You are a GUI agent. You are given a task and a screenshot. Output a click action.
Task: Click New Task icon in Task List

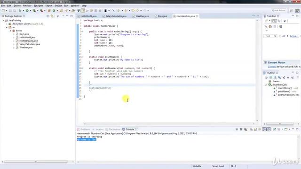[266, 21]
